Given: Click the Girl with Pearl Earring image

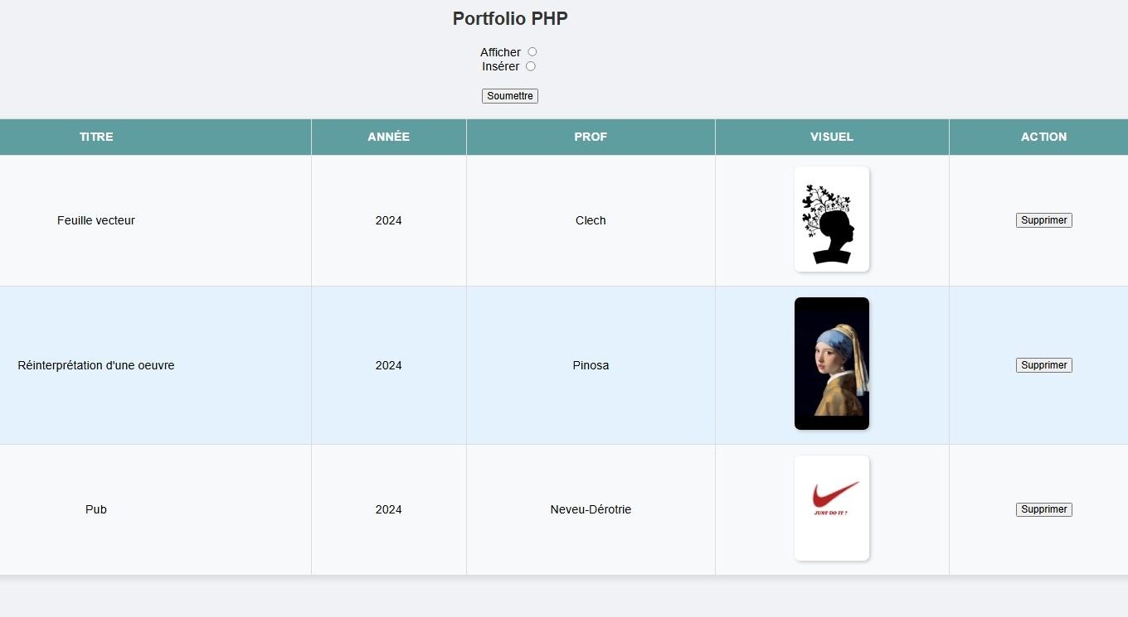Looking at the screenshot, I should tap(831, 364).
